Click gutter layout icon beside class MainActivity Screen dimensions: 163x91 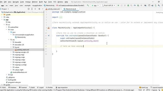click(49, 28)
